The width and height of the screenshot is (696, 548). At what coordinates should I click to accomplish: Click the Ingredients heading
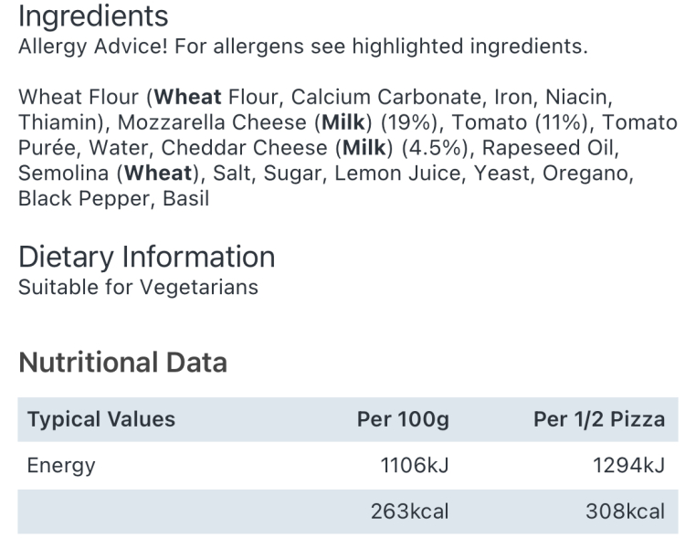93,16
